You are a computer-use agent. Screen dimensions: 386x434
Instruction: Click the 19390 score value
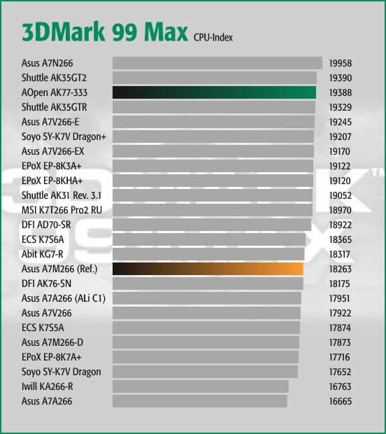point(341,78)
